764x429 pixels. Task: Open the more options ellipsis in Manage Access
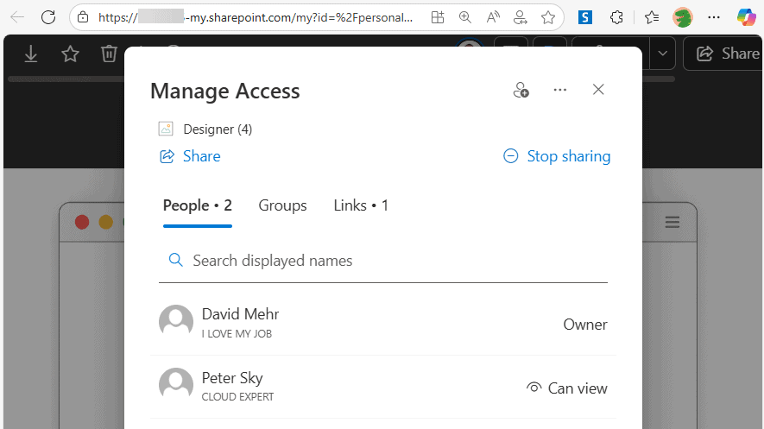[560, 90]
